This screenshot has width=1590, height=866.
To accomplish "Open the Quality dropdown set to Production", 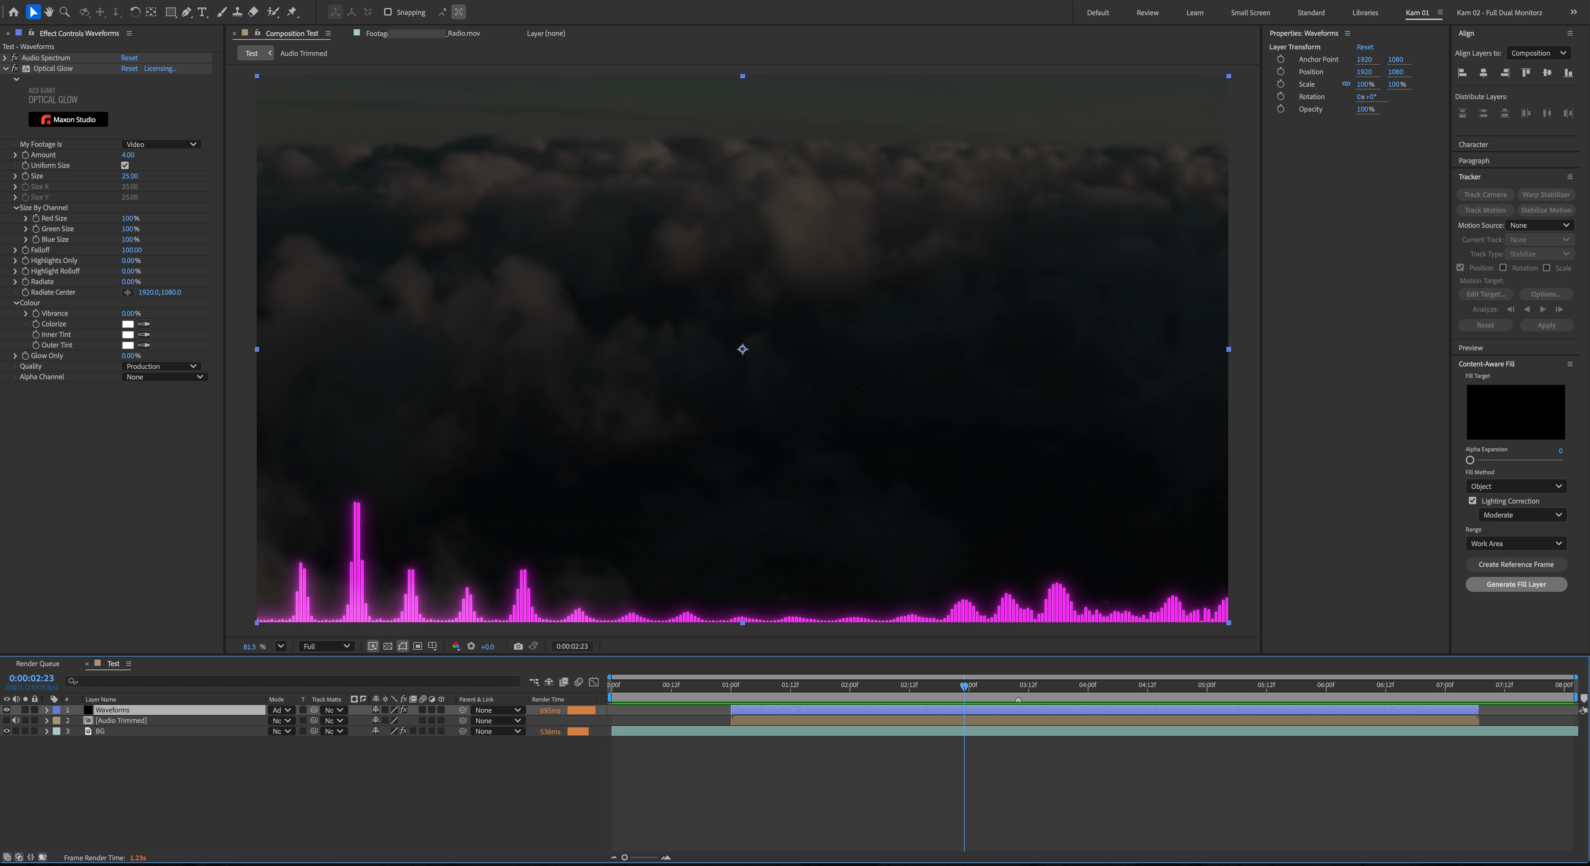I will [x=161, y=366].
